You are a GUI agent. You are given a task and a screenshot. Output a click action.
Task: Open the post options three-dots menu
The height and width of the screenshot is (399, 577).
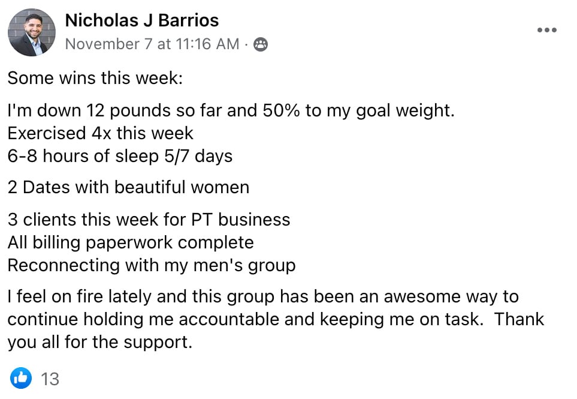(x=547, y=30)
